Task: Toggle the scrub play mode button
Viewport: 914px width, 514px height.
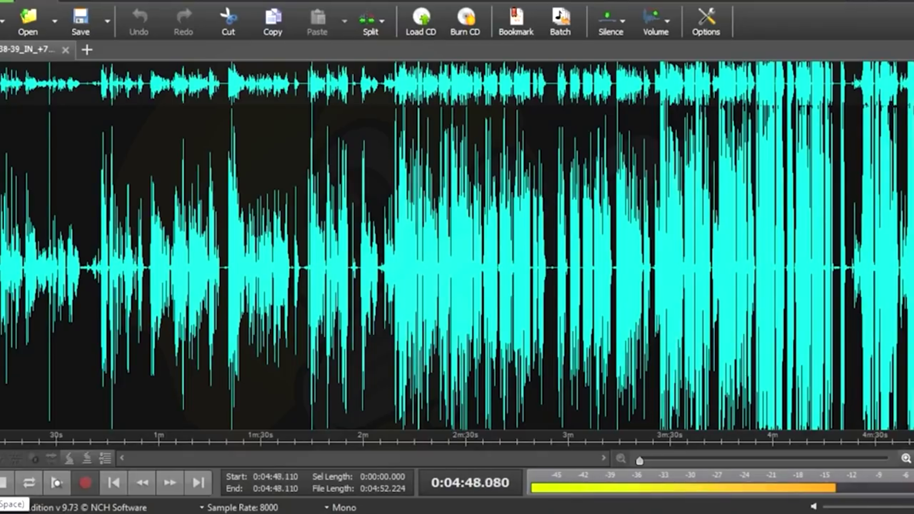Action: pyautogui.click(x=57, y=483)
